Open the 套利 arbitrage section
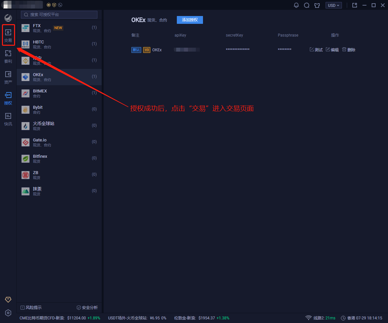The height and width of the screenshot is (323, 388). click(8, 57)
